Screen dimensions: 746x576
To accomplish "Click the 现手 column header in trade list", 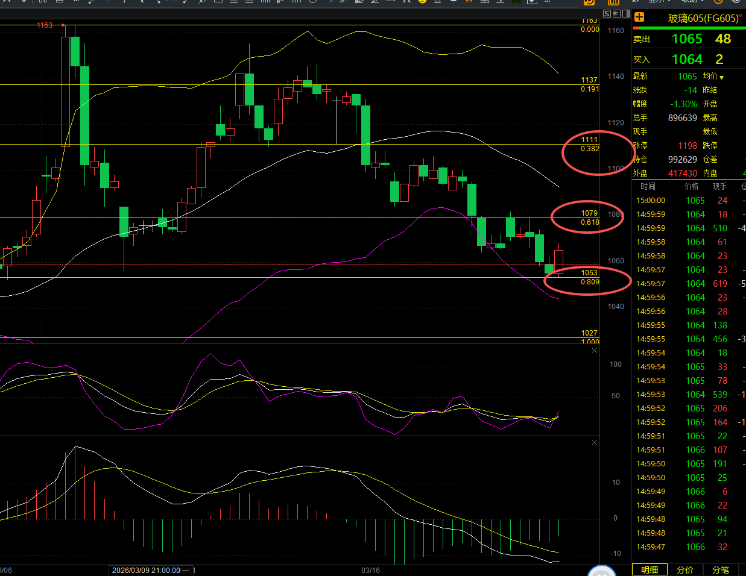I will tap(719, 187).
